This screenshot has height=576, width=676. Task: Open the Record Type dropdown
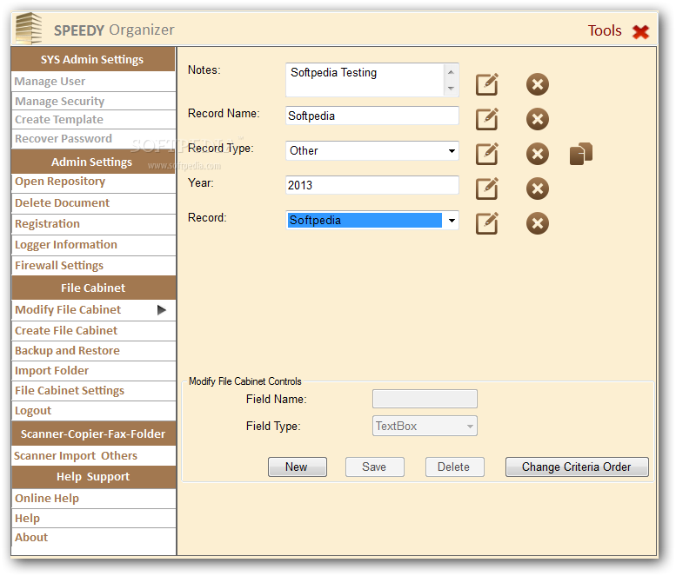[x=452, y=151]
